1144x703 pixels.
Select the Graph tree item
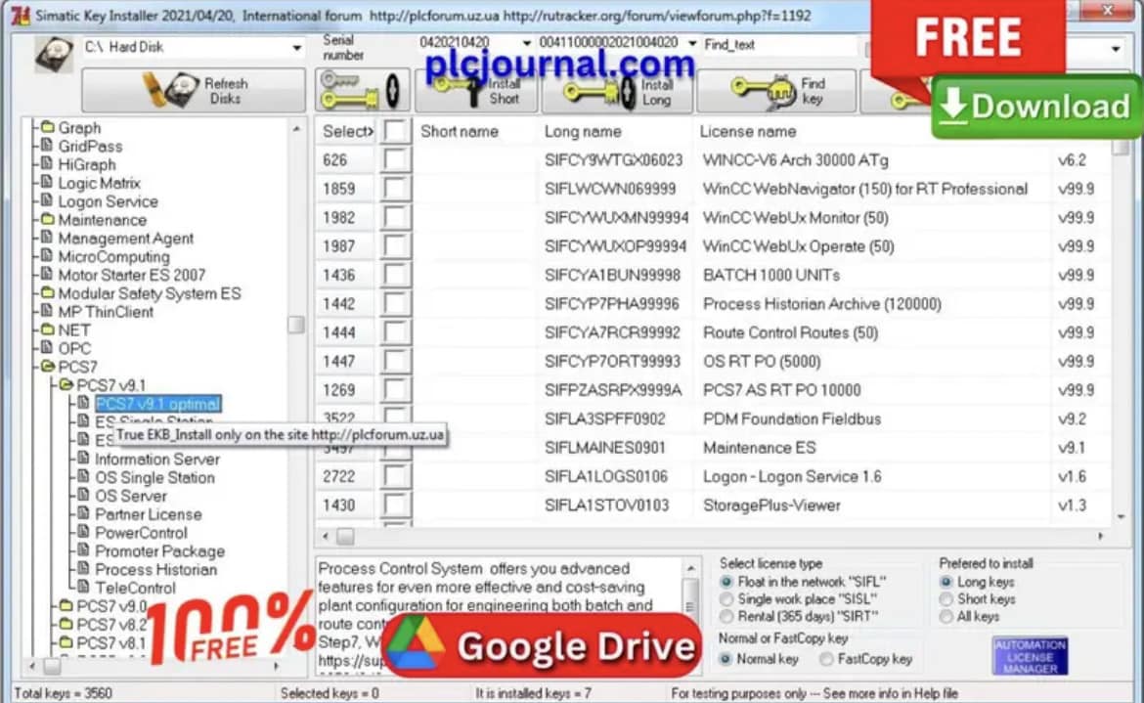[79, 128]
